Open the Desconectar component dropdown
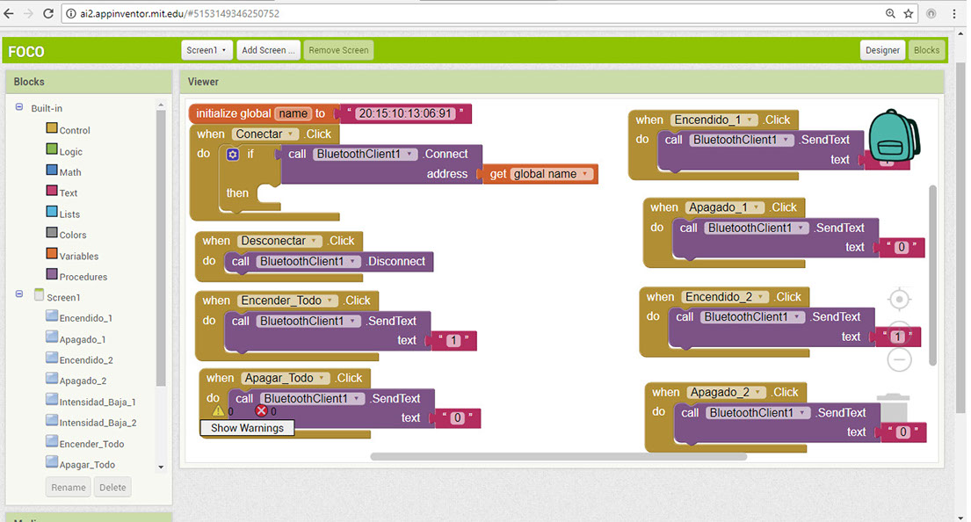 314,241
